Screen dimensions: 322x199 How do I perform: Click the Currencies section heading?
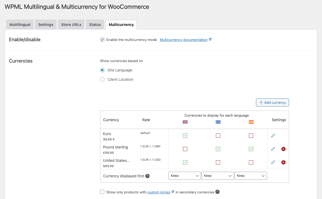tap(21, 61)
